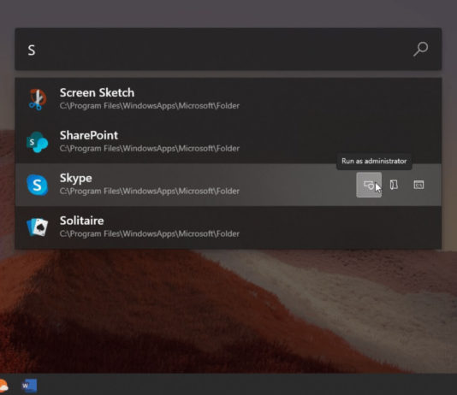This screenshot has height=395, width=457.
Task: Select the Screen Sketch result title
Action: coord(97,92)
